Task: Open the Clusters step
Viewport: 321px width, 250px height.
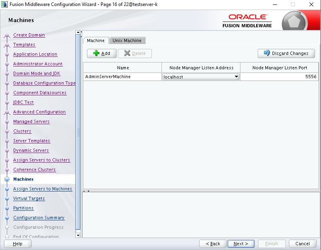Action: 22,131
